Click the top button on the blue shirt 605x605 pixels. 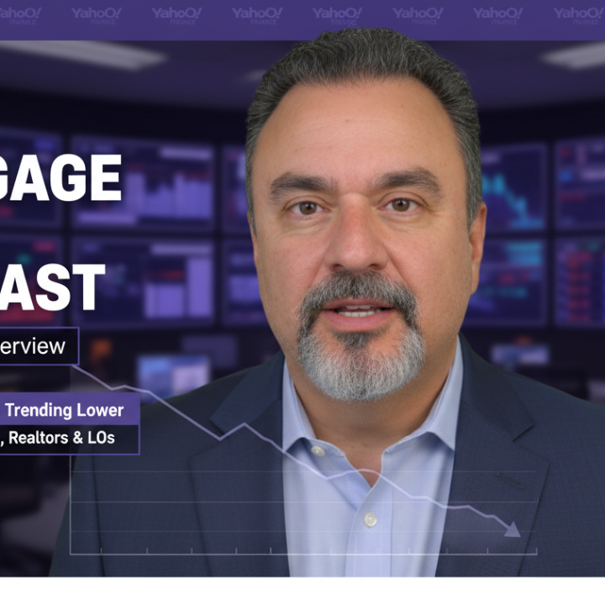pyautogui.click(x=319, y=451)
